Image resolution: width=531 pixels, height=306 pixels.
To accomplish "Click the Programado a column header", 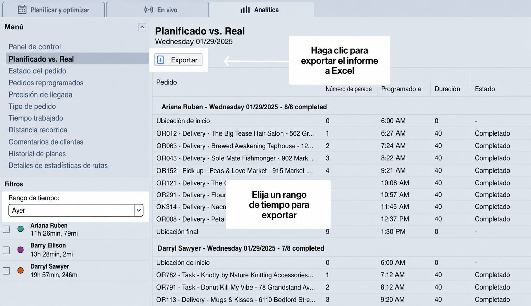I will pyautogui.click(x=401, y=89).
